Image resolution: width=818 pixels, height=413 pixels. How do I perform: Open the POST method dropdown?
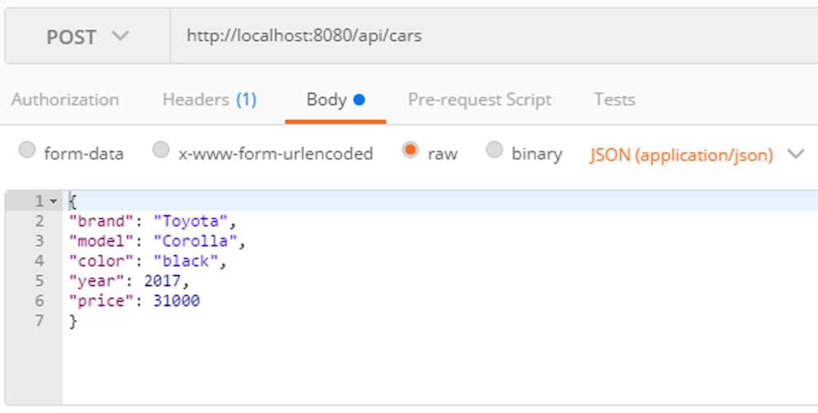(x=87, y=37)
